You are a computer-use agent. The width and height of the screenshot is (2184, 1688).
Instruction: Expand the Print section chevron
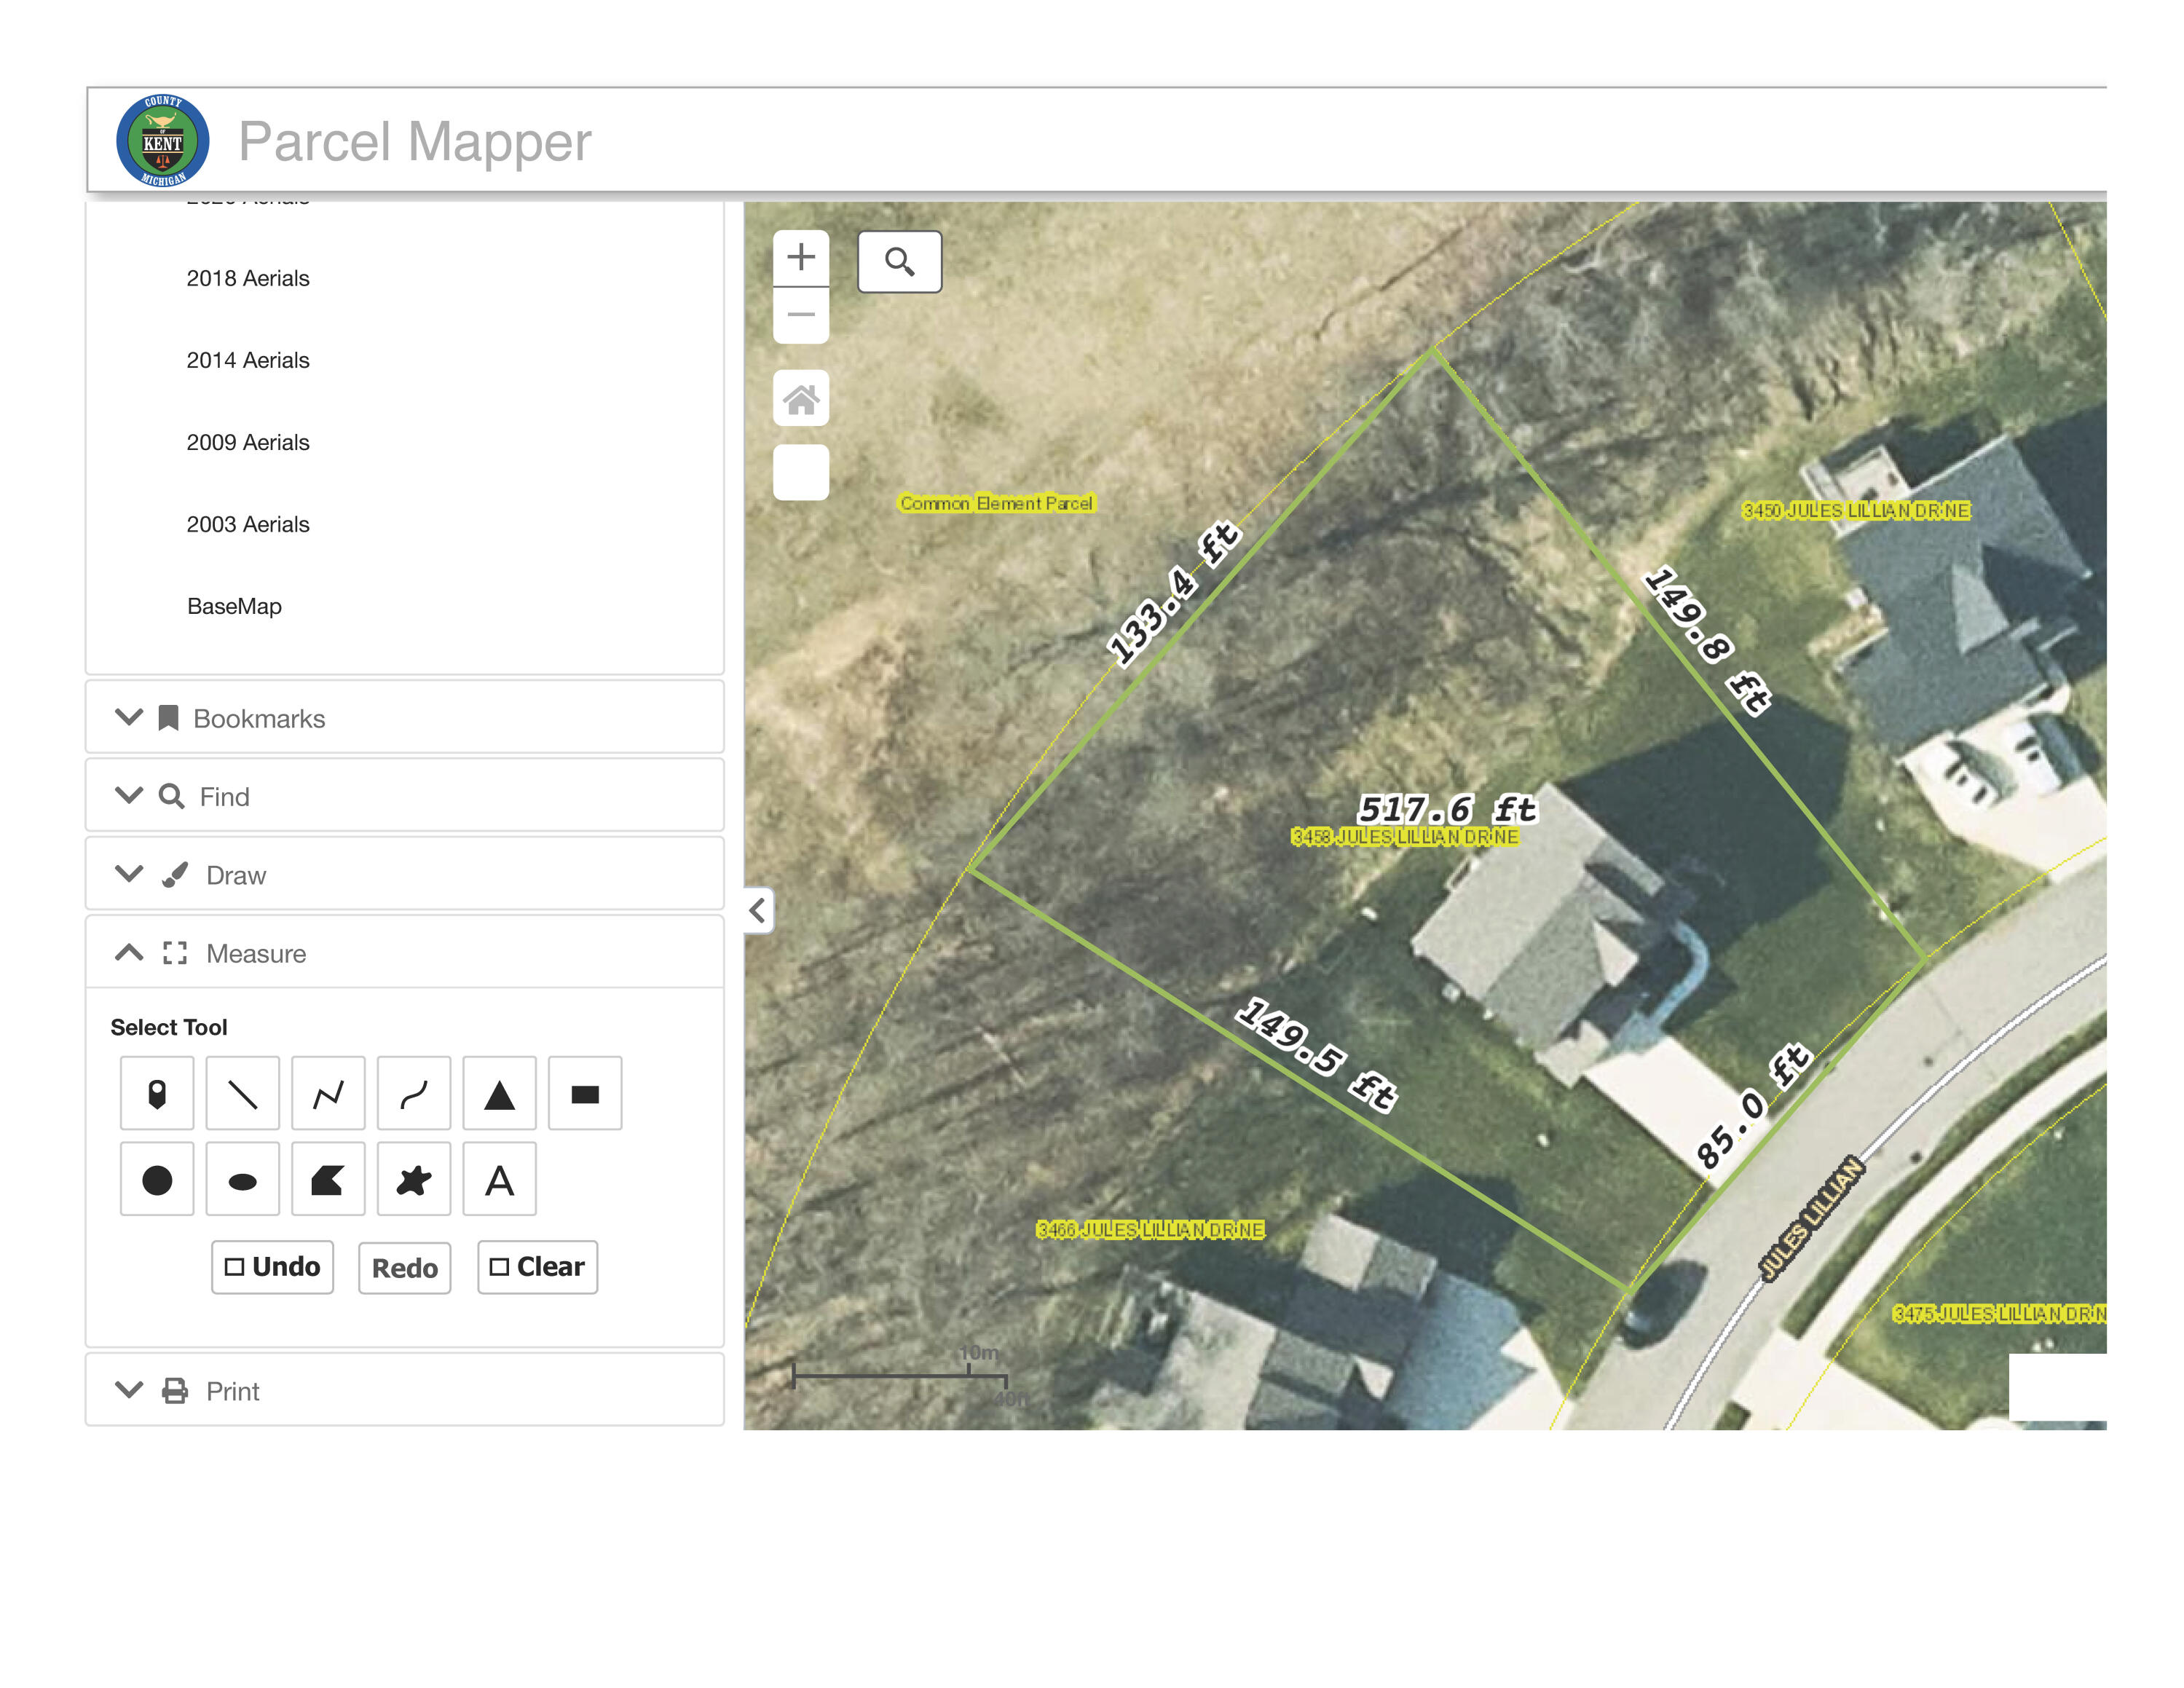point(129,1390)
